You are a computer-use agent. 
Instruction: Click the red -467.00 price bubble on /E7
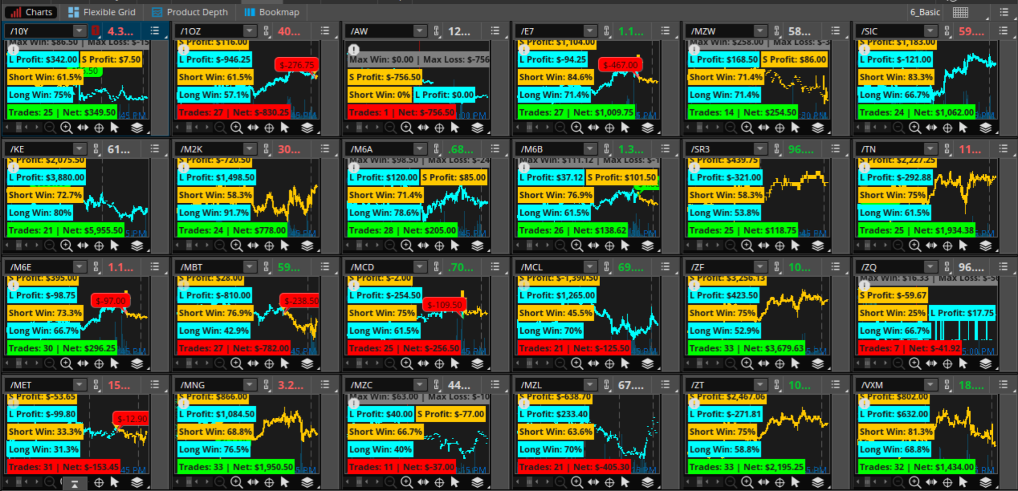(620, 65)
